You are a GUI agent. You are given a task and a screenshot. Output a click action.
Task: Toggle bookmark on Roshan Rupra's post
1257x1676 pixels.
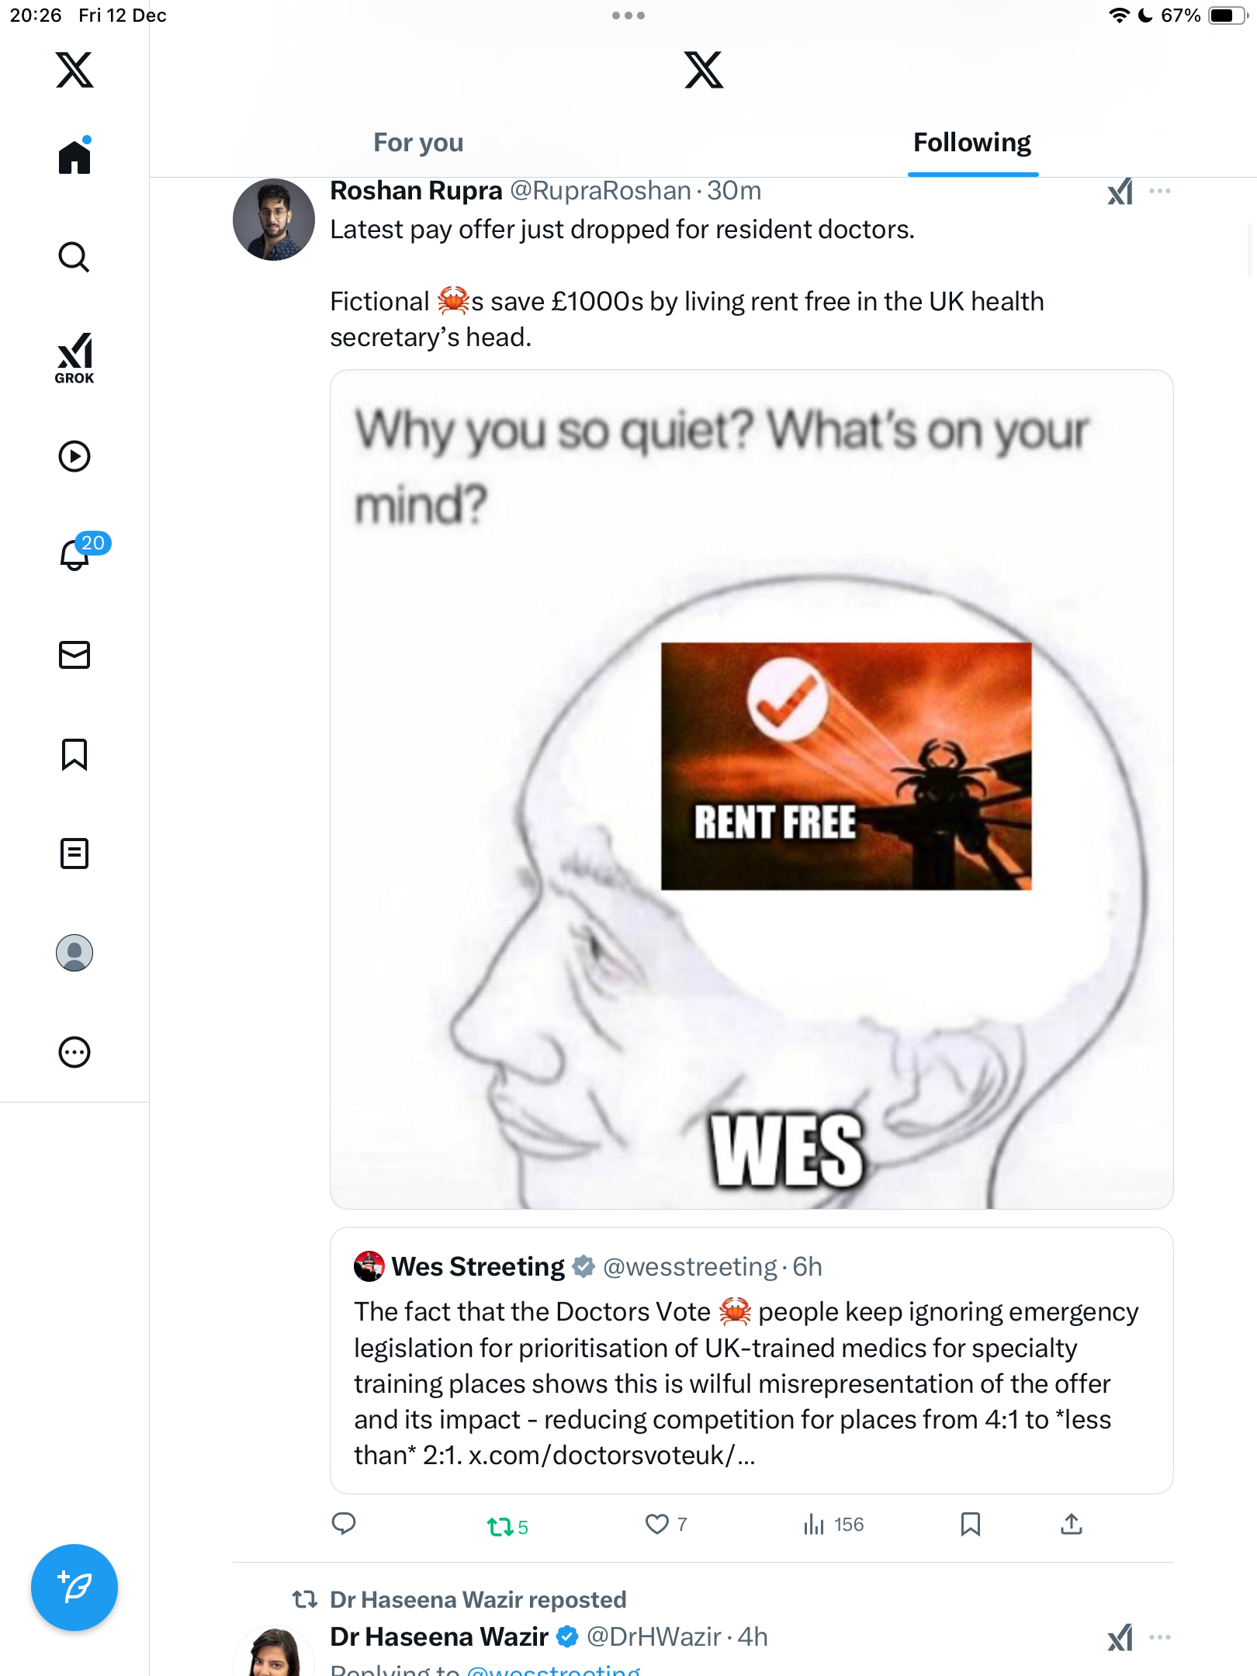971,1525
